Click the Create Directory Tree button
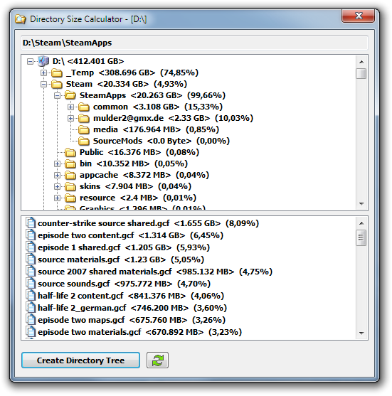392x396 pixels. (x=80, y=360)
